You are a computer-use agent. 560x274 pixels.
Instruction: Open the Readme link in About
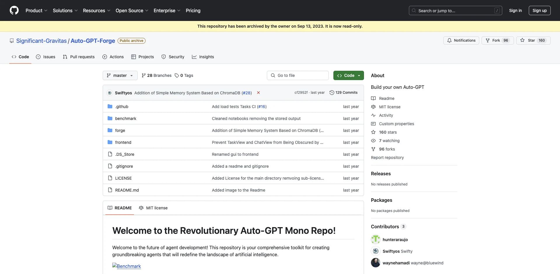pos(383,98)
